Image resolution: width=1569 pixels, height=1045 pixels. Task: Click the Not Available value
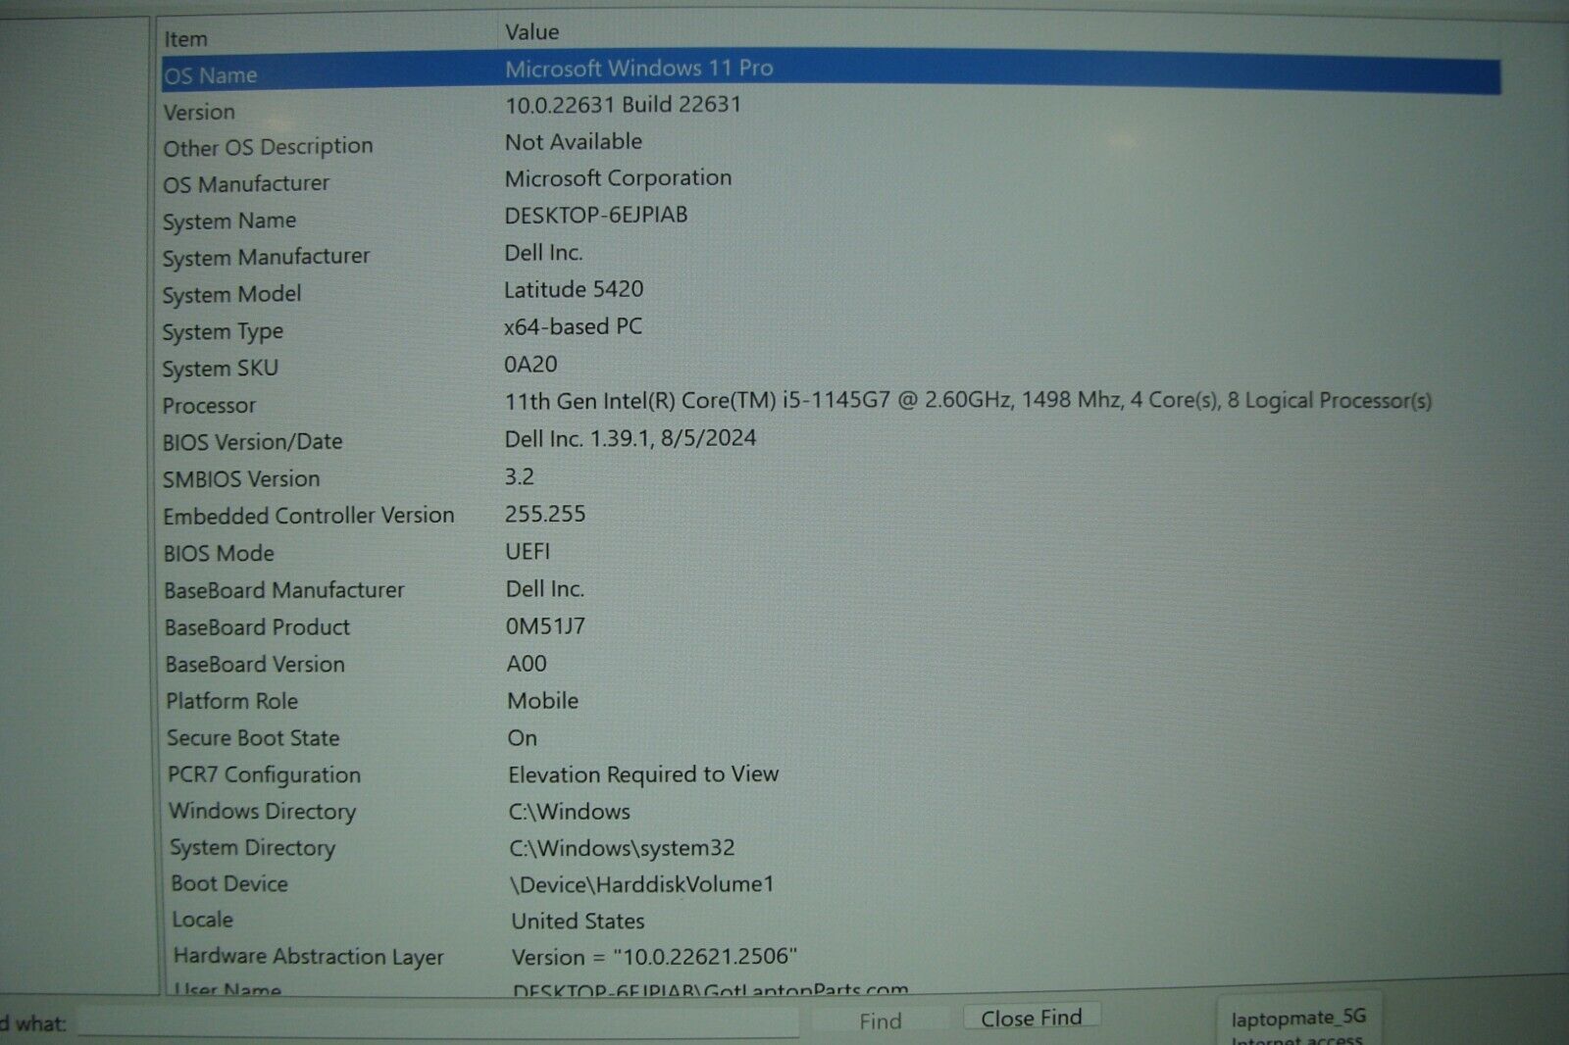click(573, 141)
